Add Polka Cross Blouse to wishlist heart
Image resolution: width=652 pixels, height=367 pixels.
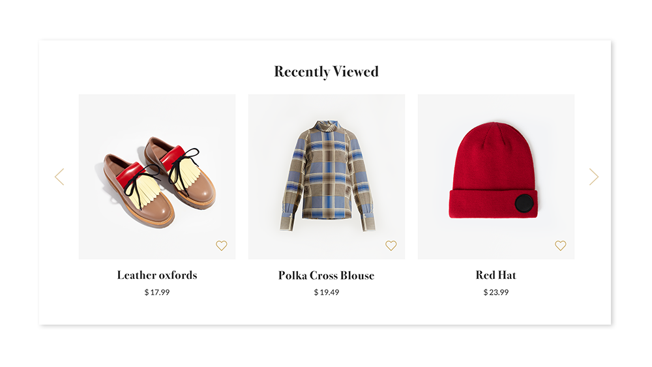[391, 246]
